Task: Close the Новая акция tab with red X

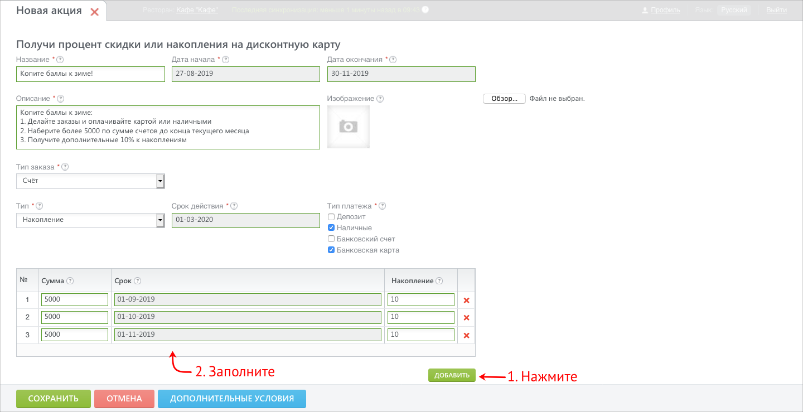Action: [94, 12]
